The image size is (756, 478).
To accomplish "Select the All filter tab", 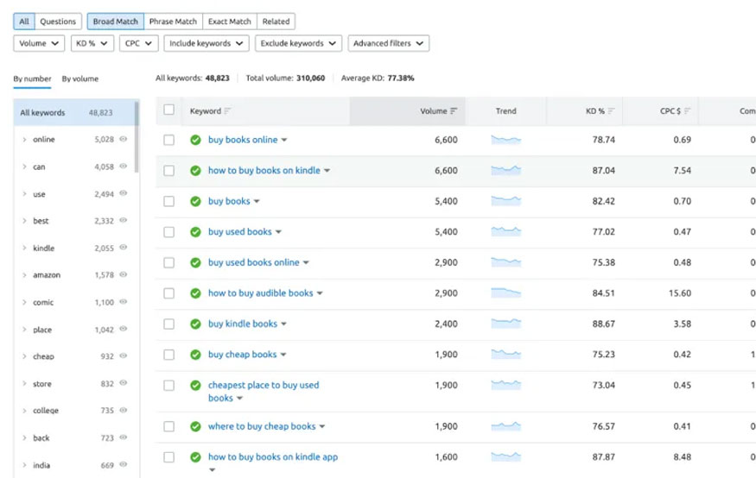I will (x=24, y=22).
